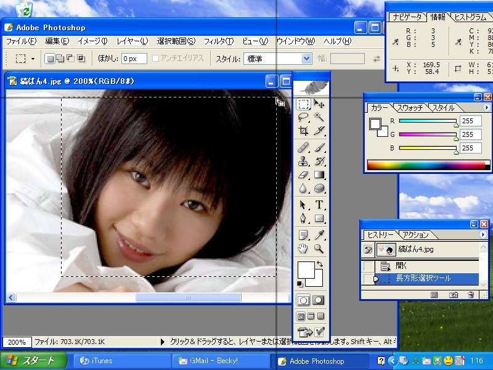
Task: Open the Color panel flyout menu
Action: (x=486, y=107)
